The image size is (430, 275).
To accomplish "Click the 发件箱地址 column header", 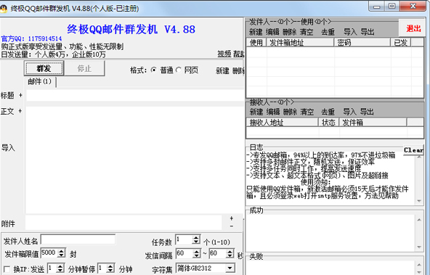I will (300, 43).
